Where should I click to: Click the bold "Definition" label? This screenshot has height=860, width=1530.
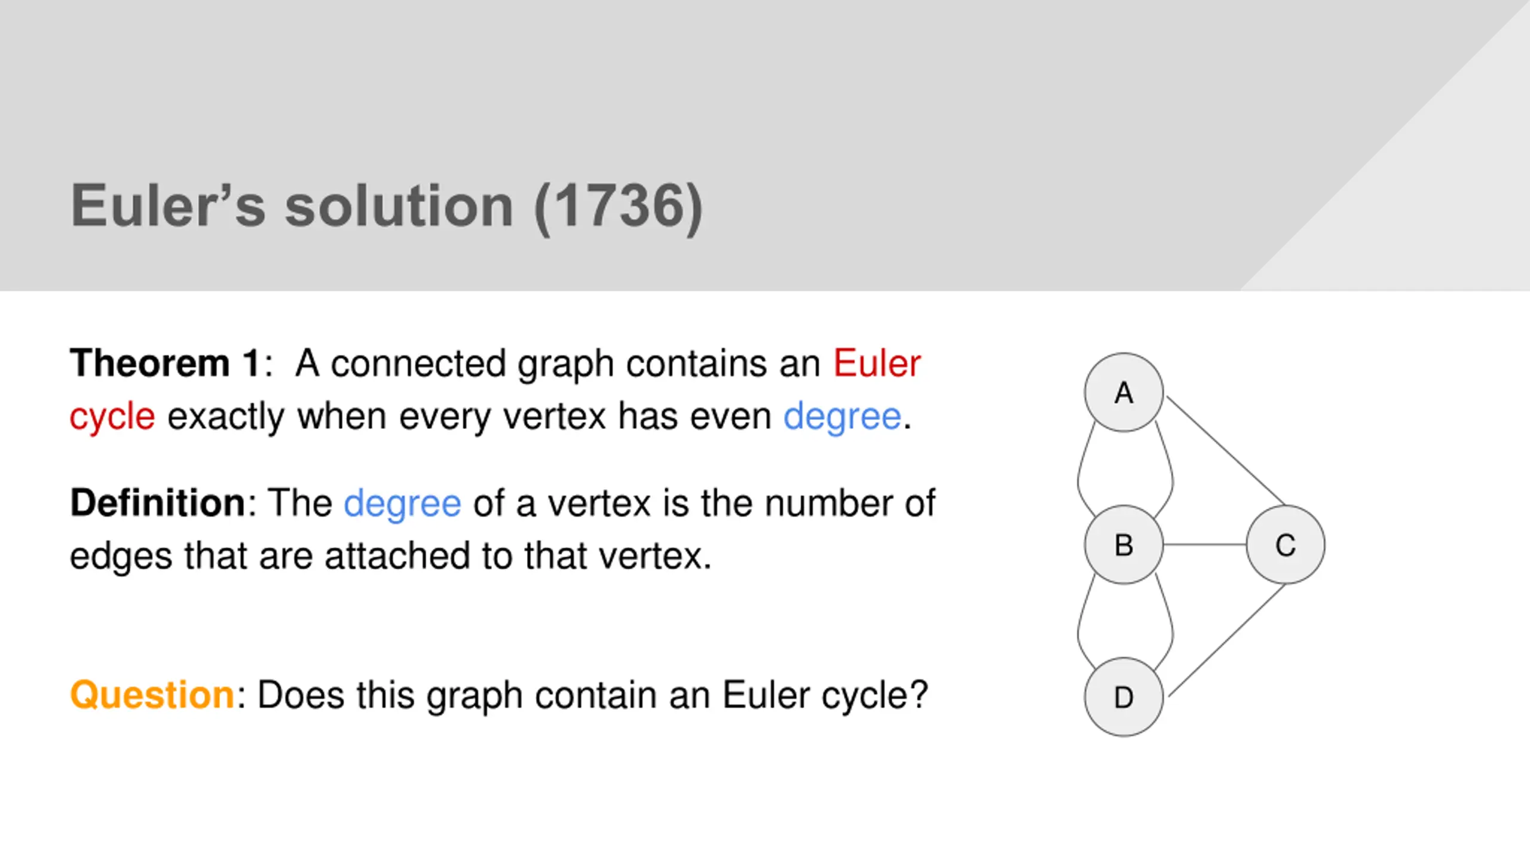158,503
